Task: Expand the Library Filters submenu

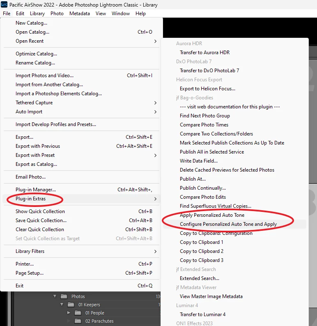Action: pyautogui.click(x=81, y=251)
